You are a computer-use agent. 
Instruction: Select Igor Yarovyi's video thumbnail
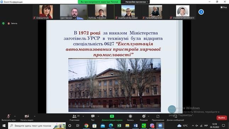tap(73, 12)
